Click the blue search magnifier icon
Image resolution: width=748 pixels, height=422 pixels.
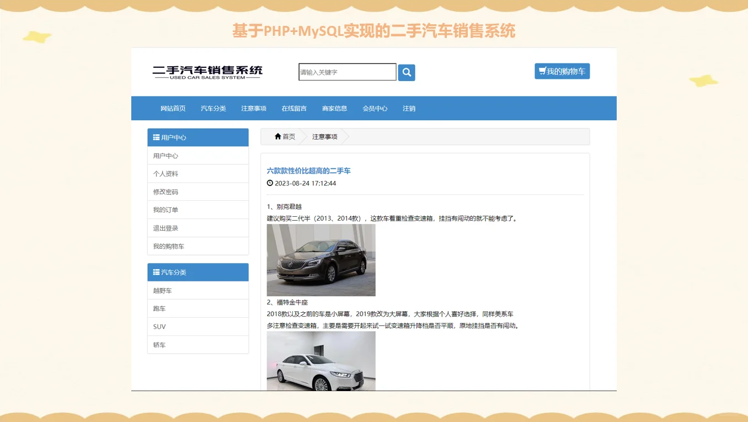click(407, 72)
